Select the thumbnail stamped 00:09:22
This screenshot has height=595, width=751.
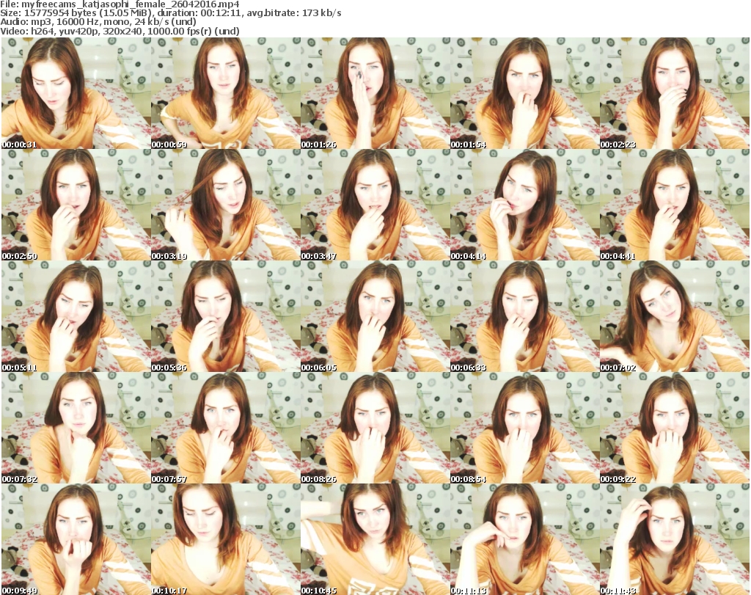(x=675, y=428)
